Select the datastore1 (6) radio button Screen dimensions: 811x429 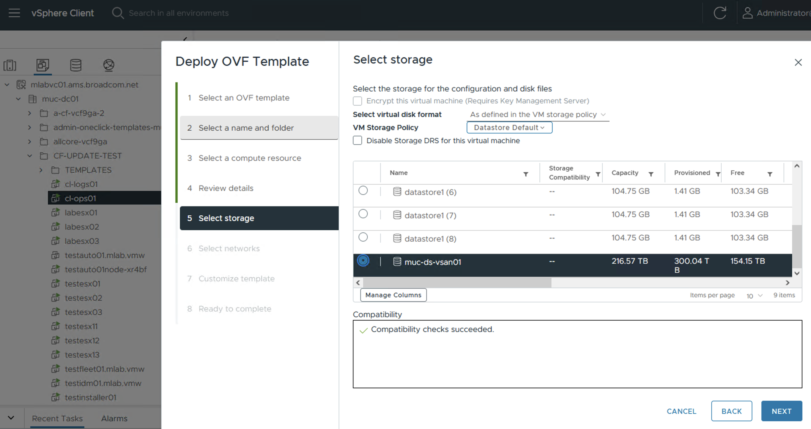pyautogui.click(x=363, y=191)
